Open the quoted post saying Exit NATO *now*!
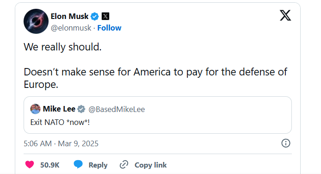321x174 pixels. [158, 115]
